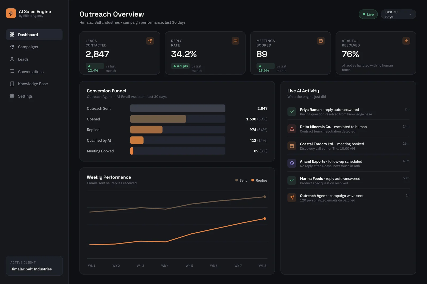Open Conversations in the sidebar
The width and height of the screenshot is (427, 284).
tap(34, 71)
